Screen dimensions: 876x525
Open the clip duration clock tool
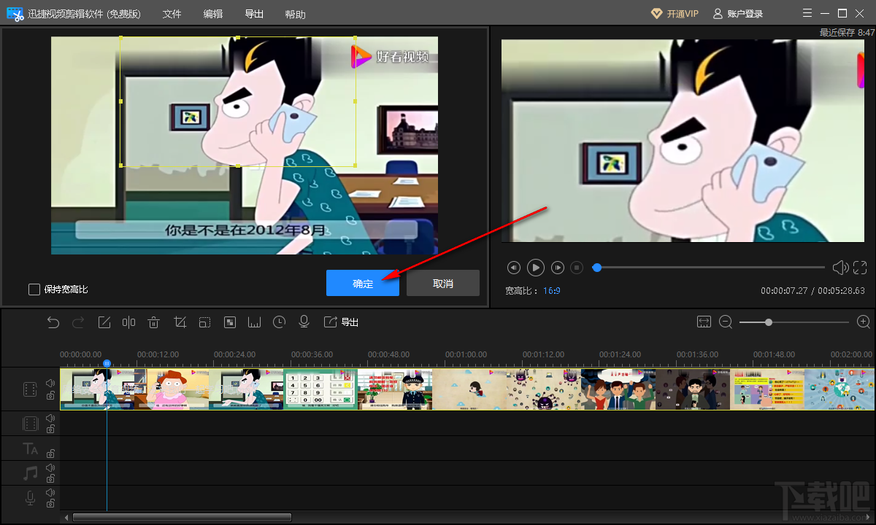coord(279,322)
